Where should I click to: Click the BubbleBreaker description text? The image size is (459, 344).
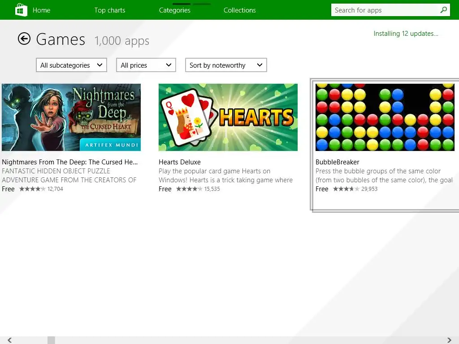[384, 176]
